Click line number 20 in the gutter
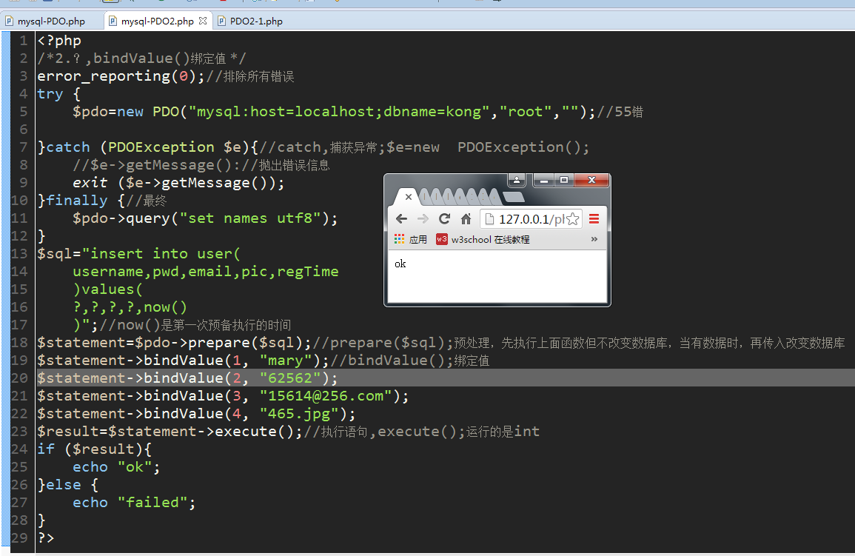This screenshot has width=855, height=556. [x=20, y=378]
